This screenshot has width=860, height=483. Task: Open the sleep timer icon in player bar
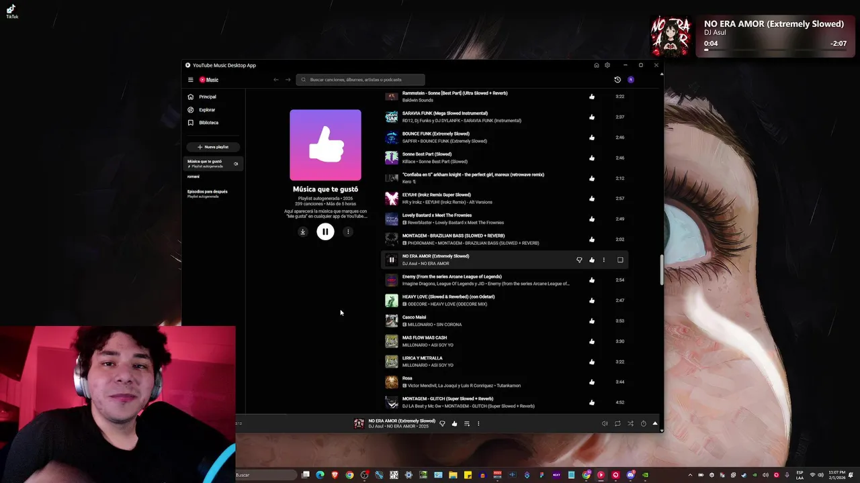click(643, 423)
